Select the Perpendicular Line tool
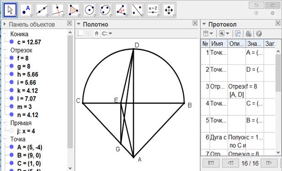The width and height of the screenshot is (282, 171). [58, 10]
